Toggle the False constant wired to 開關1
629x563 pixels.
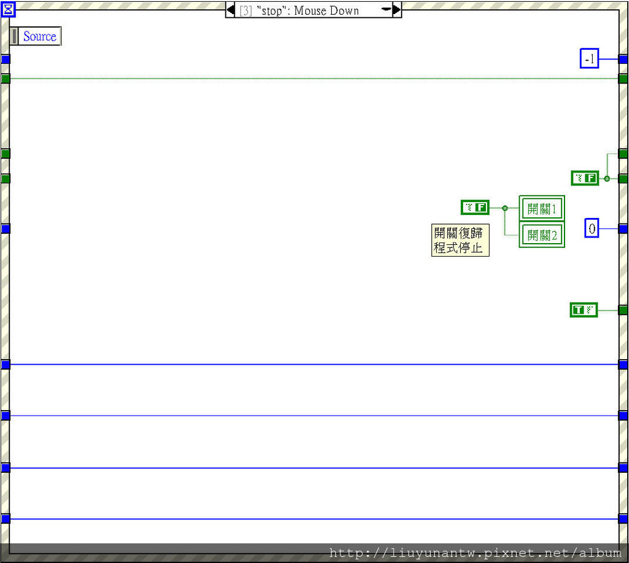coord(475,208)
